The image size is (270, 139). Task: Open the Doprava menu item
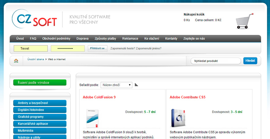click(83, 39)
